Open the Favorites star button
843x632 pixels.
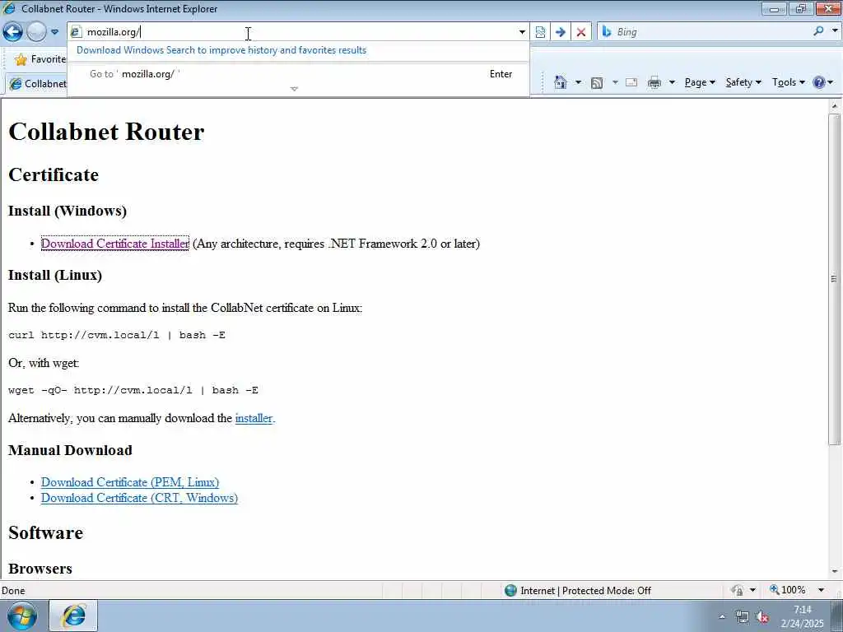pos(38,59)
